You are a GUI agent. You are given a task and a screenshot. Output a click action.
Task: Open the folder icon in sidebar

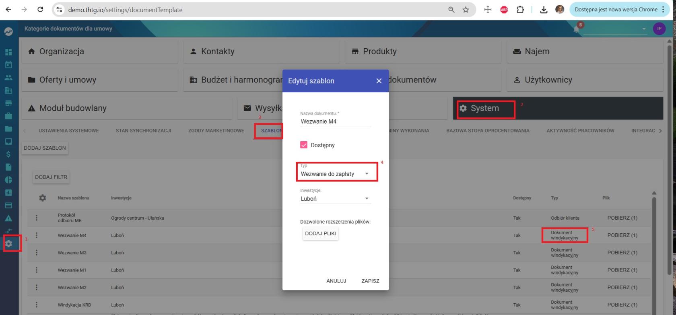[x=8, y=129]
